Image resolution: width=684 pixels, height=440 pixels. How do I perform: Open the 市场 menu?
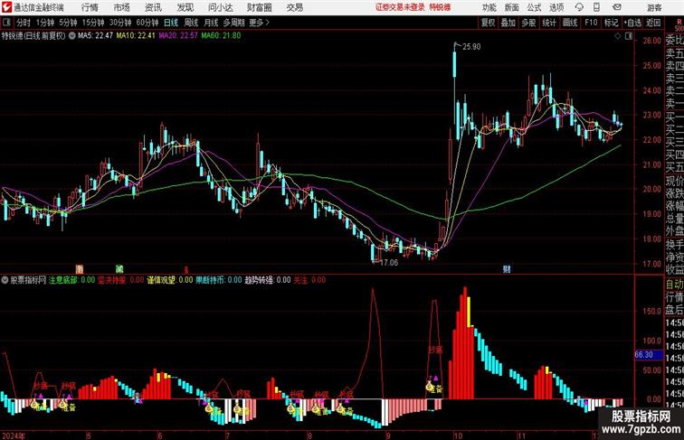pyautogui.click(x=122, y=7)
